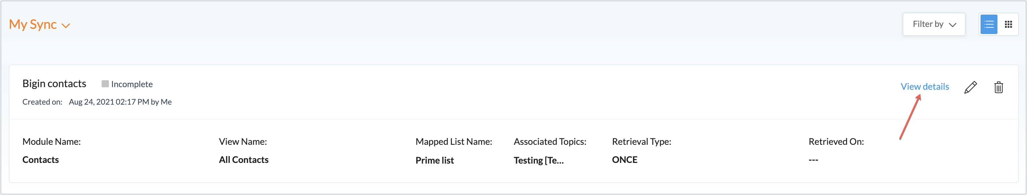Click the Incomplete status label
The width and height of the screenshot is (1027, 195).
click(132, 84)
